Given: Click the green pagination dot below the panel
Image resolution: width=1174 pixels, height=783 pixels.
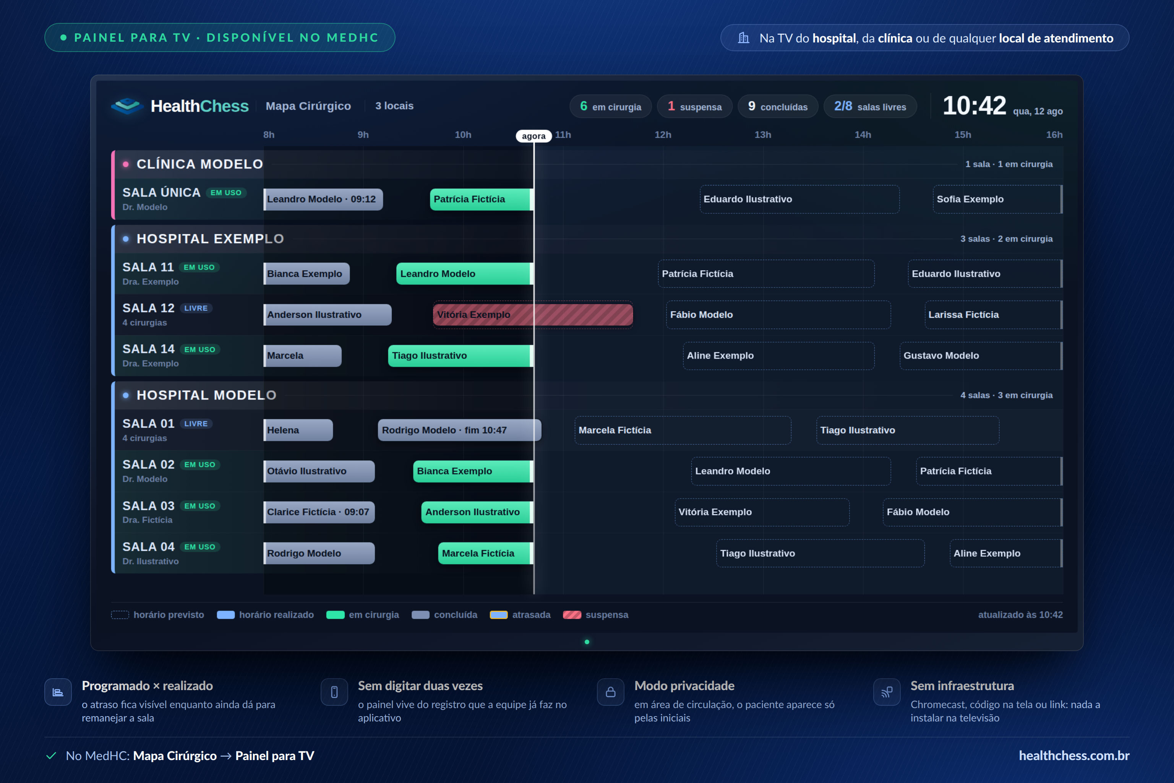Looking at the screenshot, I should (587, 642).
